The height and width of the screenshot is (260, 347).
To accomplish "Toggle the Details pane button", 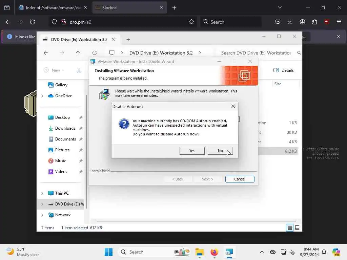I will 284,70.
